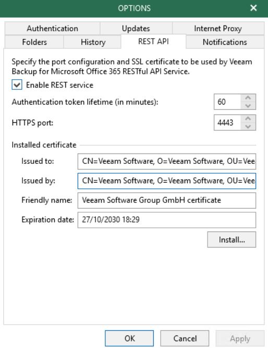Decrease authentication token lifetime with down arrow

point(248,106)
